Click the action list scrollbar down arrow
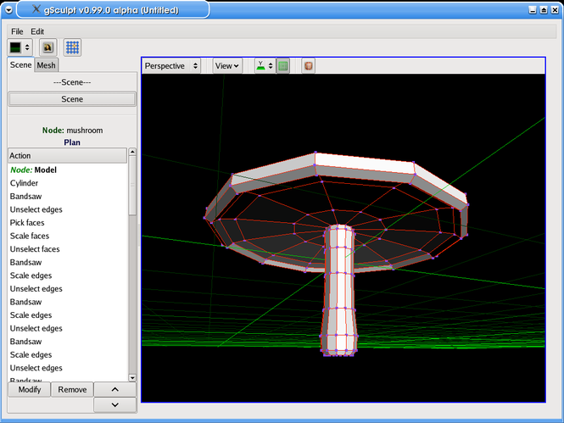The width and height of the screenshot is (564, 423). pyautogui.click(x=132, y=378)
